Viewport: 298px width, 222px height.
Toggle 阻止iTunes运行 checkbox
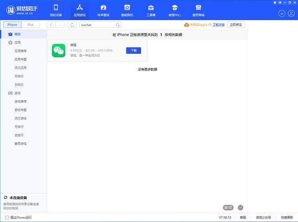(x=7, y=218)
